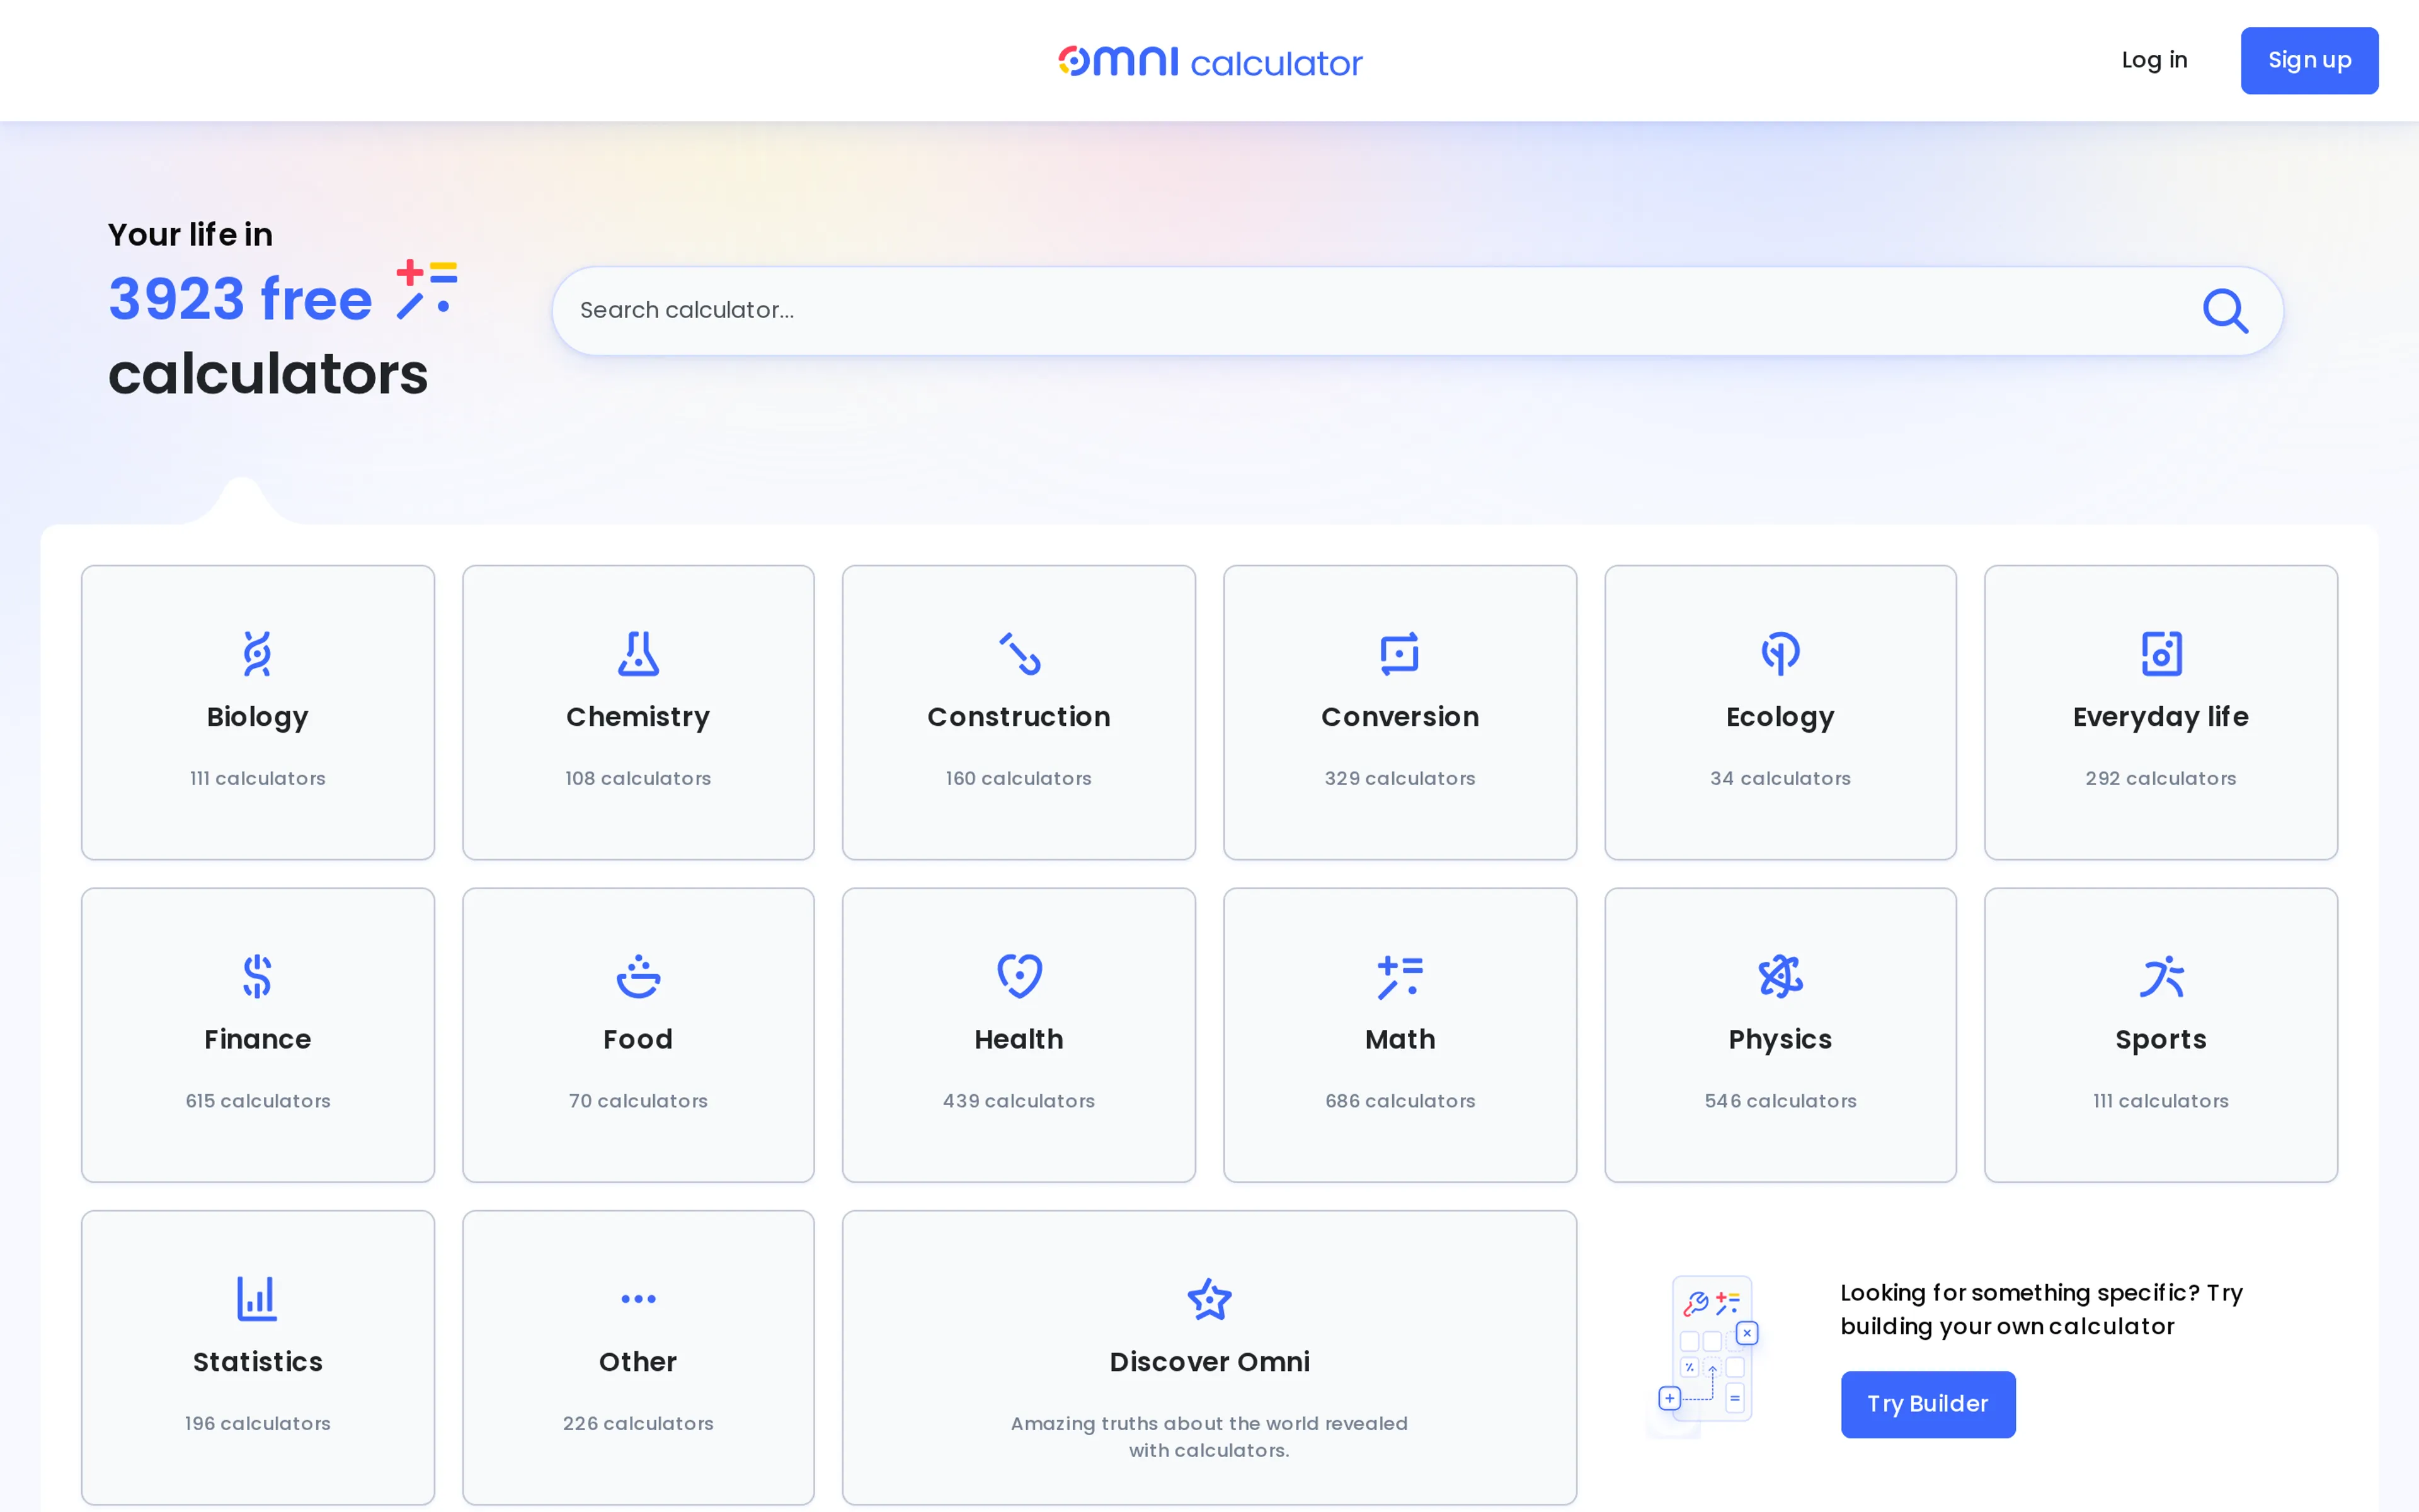
Task: Click the Sports runner icon
Action: coord(2161,976)
